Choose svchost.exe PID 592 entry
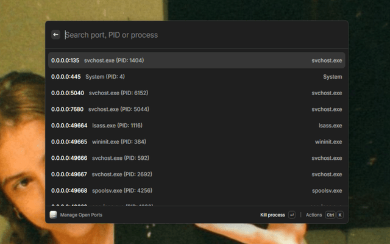Viewport: 390px width, 244px height. pyautogui.click(x=196, y=158)
